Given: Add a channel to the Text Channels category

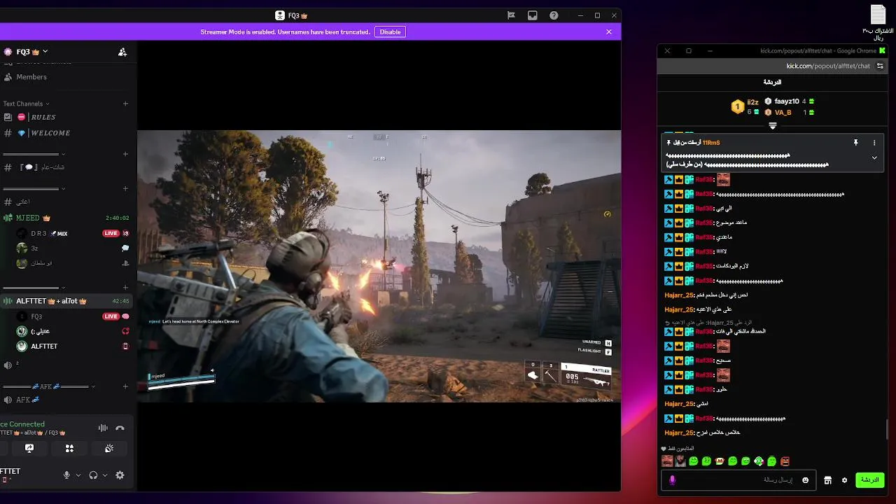Looking at the screenshot, I should click(125, 104).
